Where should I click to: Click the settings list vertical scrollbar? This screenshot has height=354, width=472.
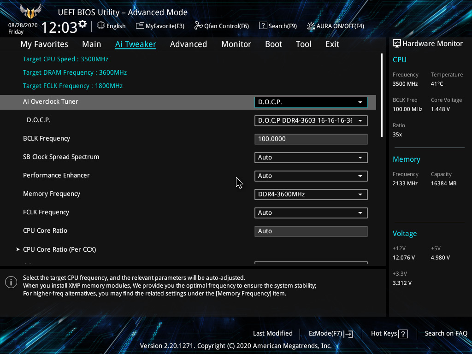382,95
